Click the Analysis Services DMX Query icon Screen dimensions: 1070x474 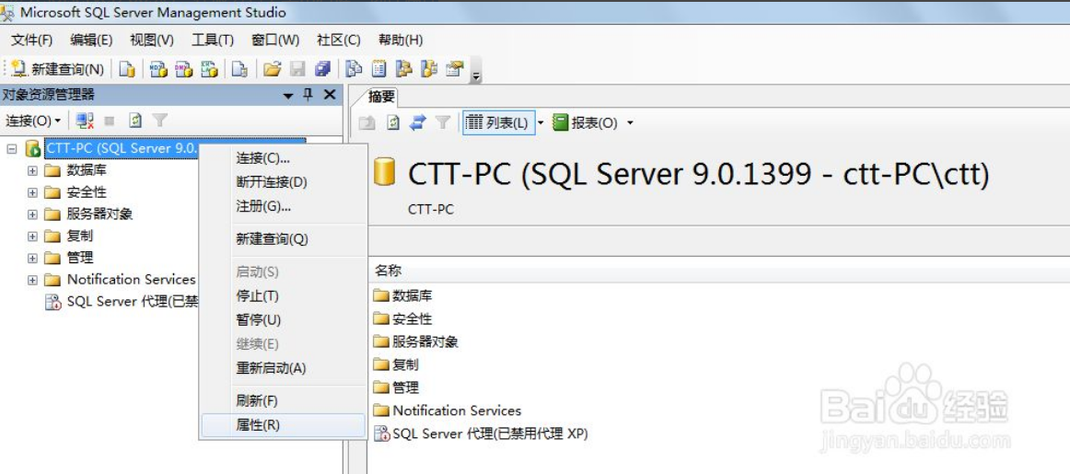click(183, 69)
